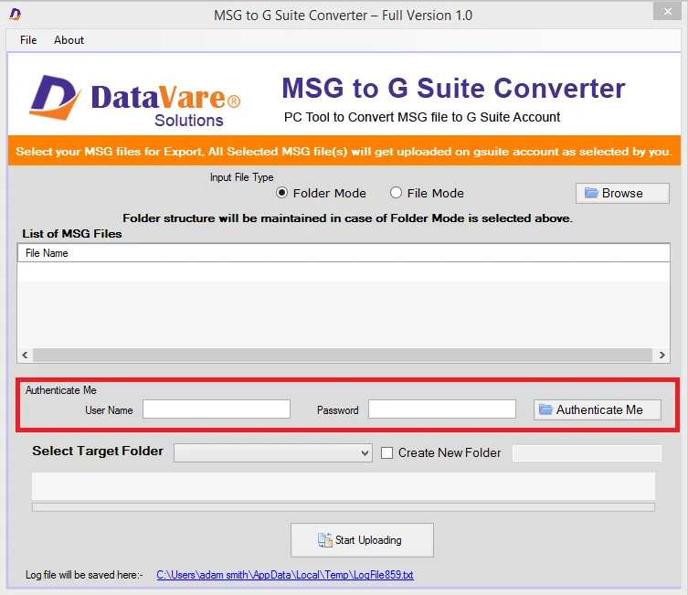Click the Authenticate Me button
Viewport: 688px width, 595px height.
(598, 409)
